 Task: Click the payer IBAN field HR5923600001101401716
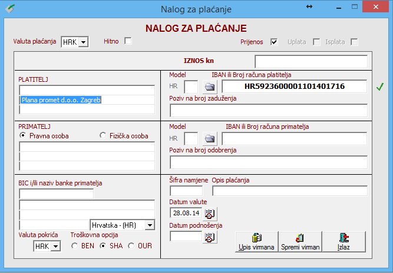(295, 86)
